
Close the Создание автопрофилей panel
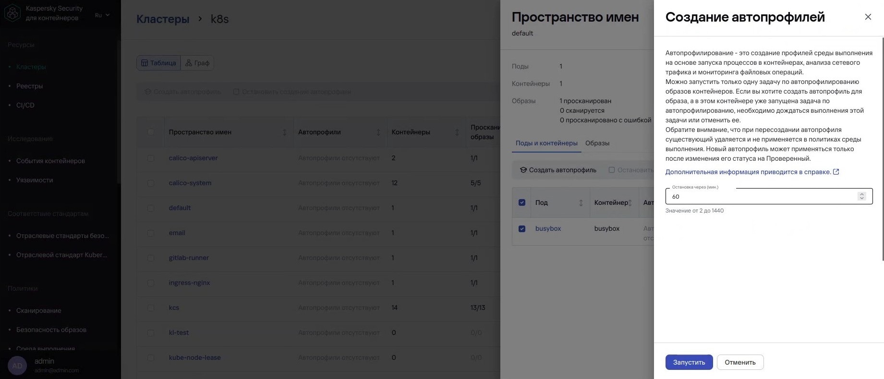click(868, 17)
